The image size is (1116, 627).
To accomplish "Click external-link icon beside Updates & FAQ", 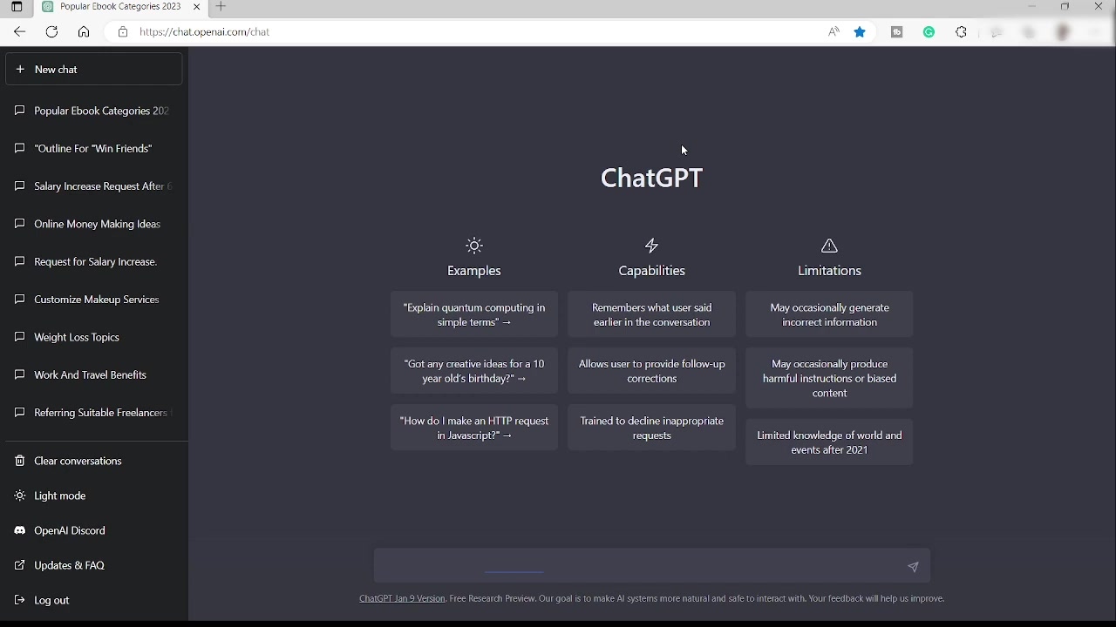I will click(20, 565).
